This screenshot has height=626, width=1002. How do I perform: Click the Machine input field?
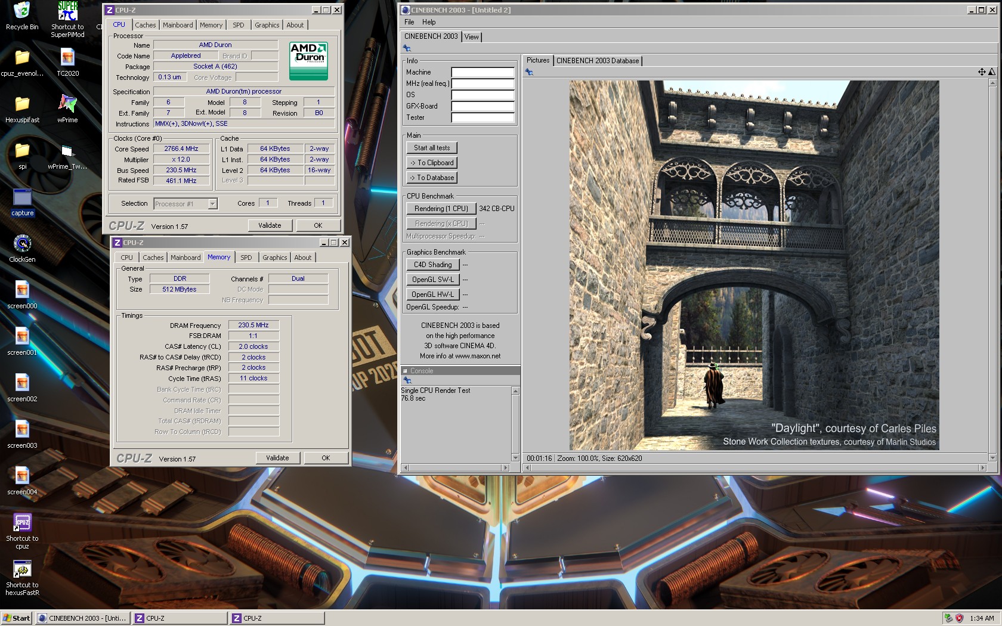click(483, 72)
